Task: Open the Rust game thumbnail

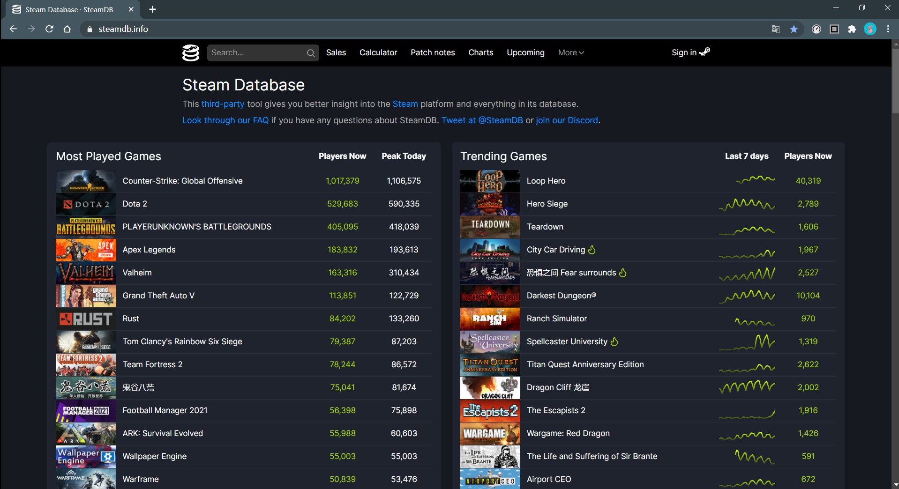Action: point(86,319)
